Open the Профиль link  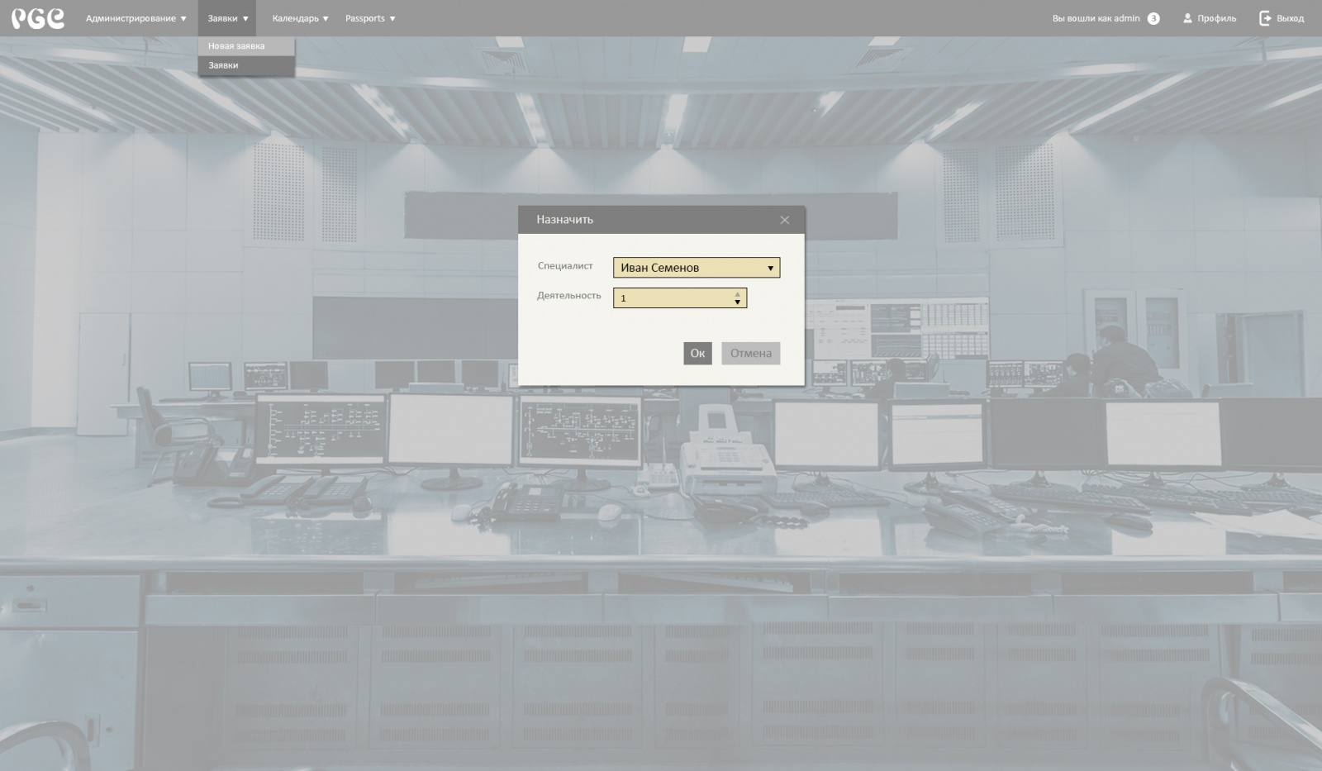tap(1216, 18)
